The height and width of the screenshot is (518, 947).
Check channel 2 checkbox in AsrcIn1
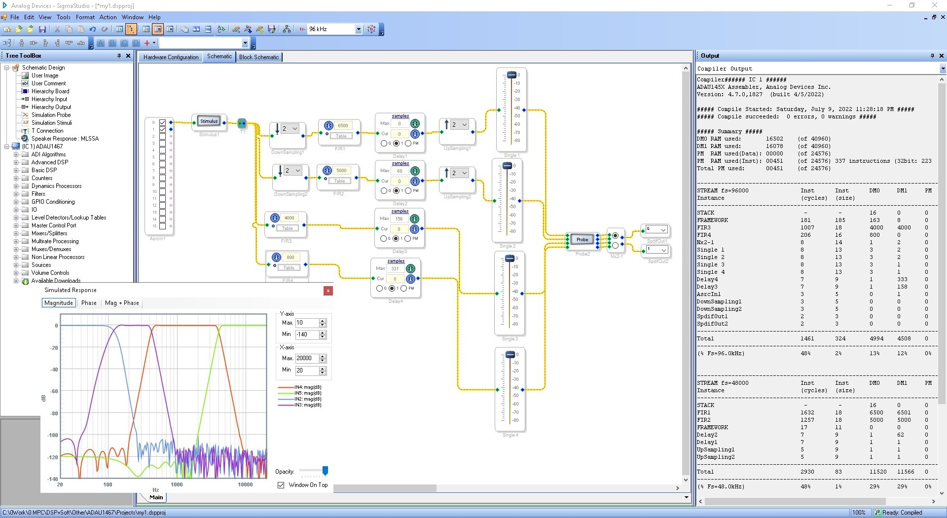point(162,136)
